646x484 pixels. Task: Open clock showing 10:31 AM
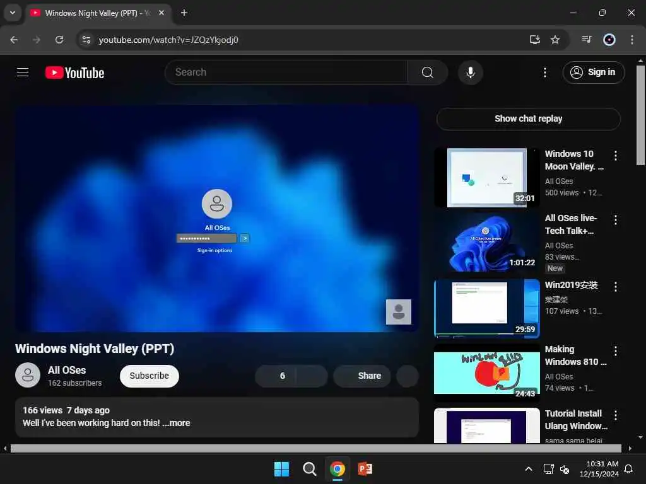point(599,469)
